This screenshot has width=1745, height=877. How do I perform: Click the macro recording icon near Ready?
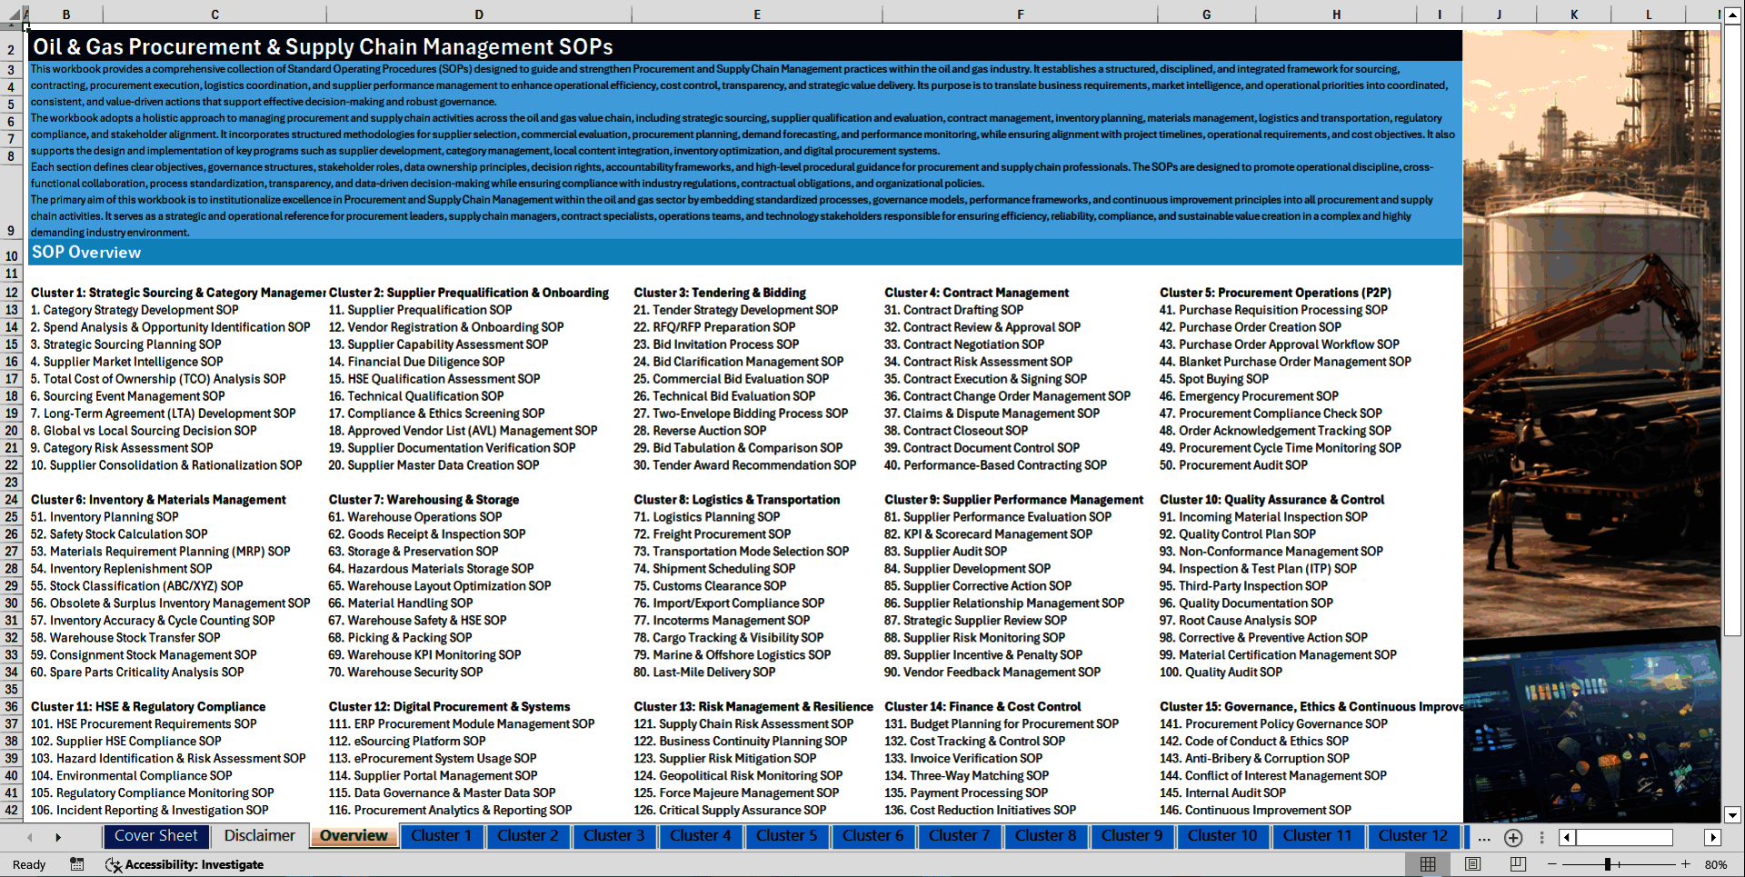pos(77,864)
